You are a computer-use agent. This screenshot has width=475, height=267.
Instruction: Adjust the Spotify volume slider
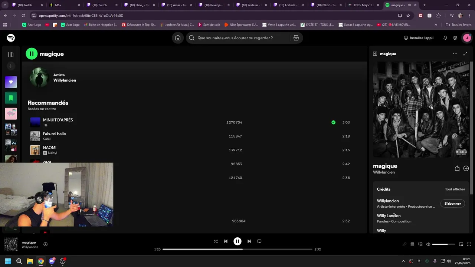[x=443, y=244]
